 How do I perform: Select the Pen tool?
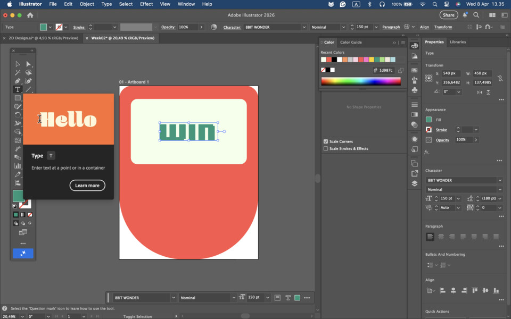(18, 81)
